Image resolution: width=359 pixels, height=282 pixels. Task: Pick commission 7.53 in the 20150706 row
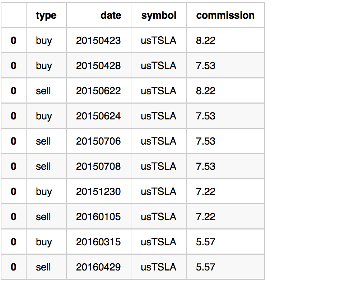tap(206, 141)
